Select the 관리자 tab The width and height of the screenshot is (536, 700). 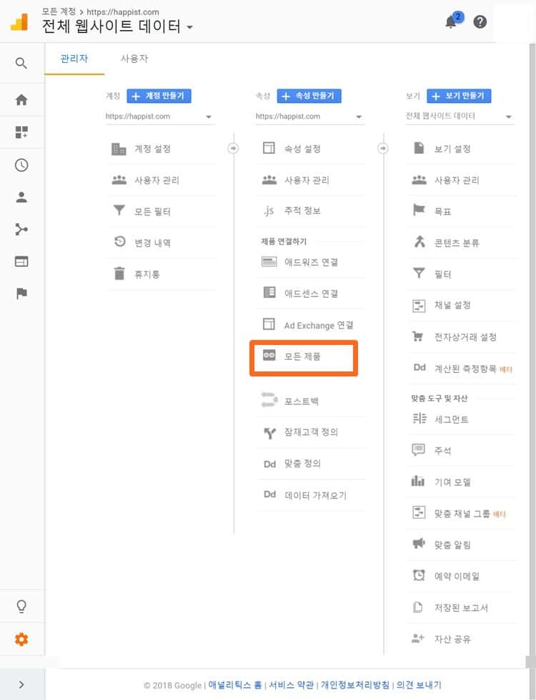coord(74,59)
